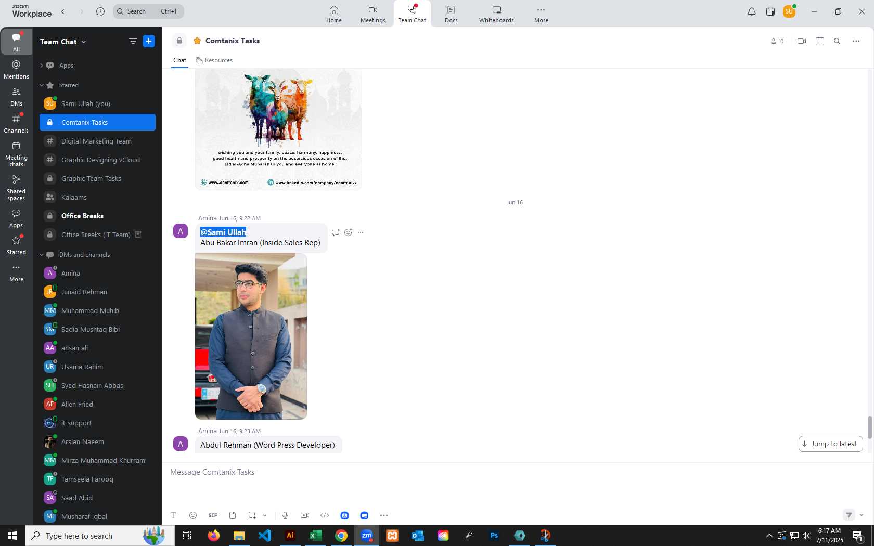Image resolution: width=874 pixels, height=546 pixels.
Task: Click the chat vertical scrollbar
Action: (x=869, y=427)
